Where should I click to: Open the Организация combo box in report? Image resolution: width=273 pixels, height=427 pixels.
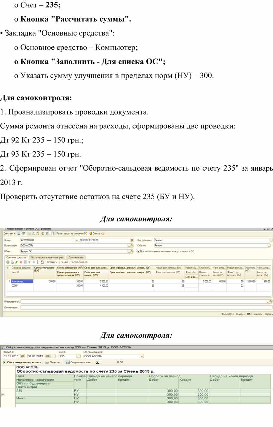click(x=142, y=356)
